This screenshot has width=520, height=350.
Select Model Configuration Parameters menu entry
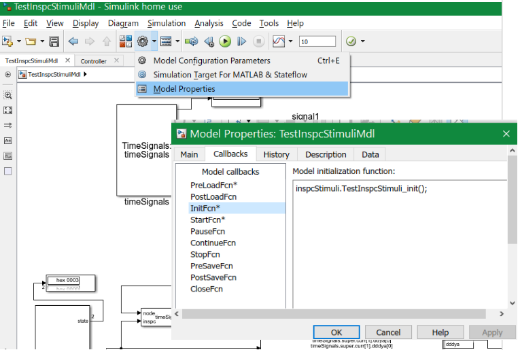pos(243,60)
